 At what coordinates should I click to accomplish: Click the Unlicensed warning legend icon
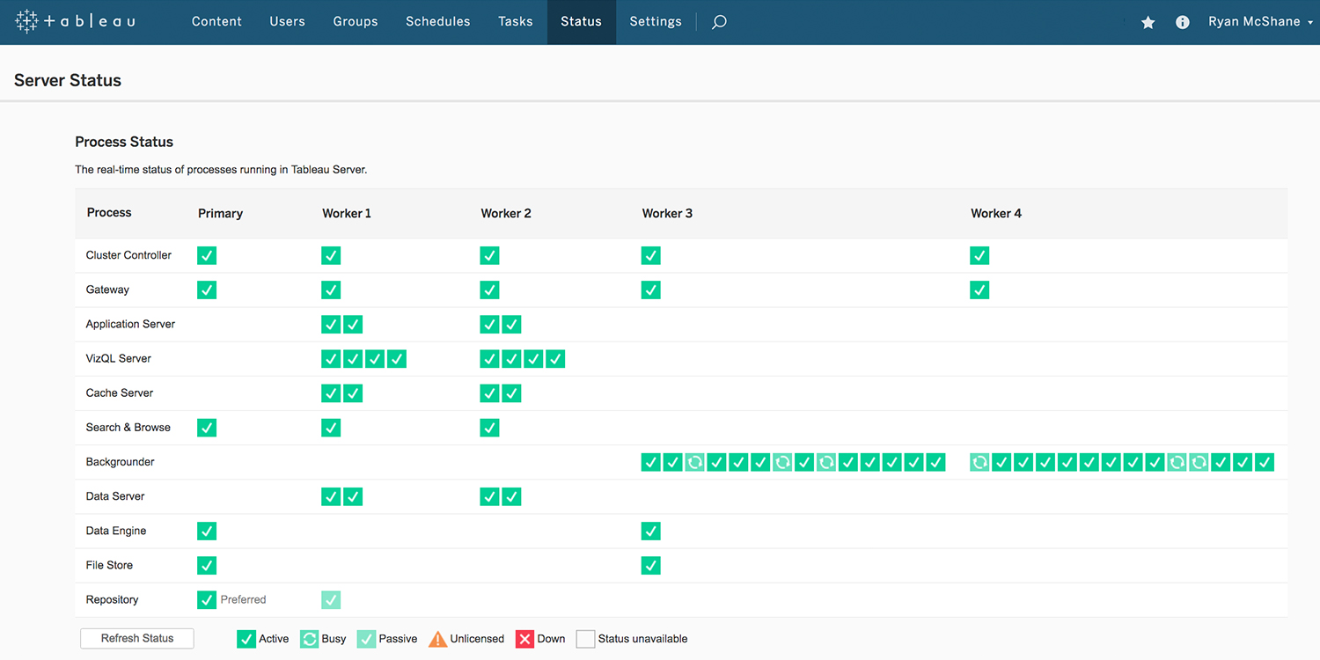pos(437,639)
